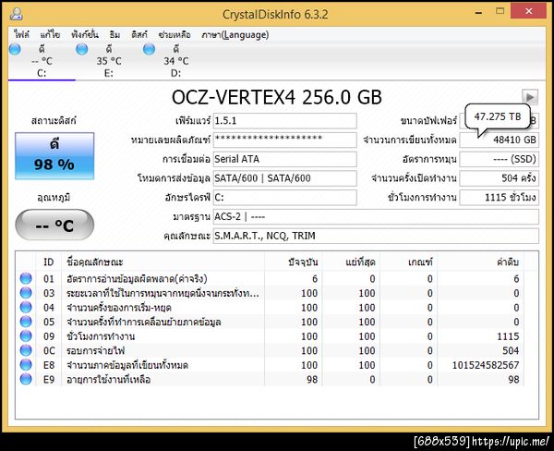The image size is (554, 451).
Task: Click ID cell 0C
Action: pyautogui.click(x=49, y=350)
